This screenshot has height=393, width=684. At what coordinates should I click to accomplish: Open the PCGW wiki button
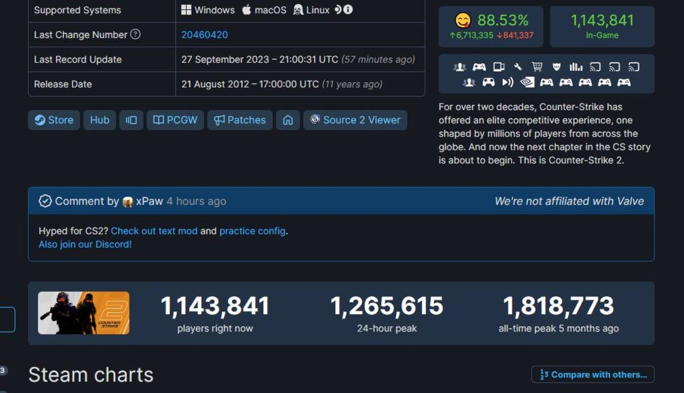point(176,120)
